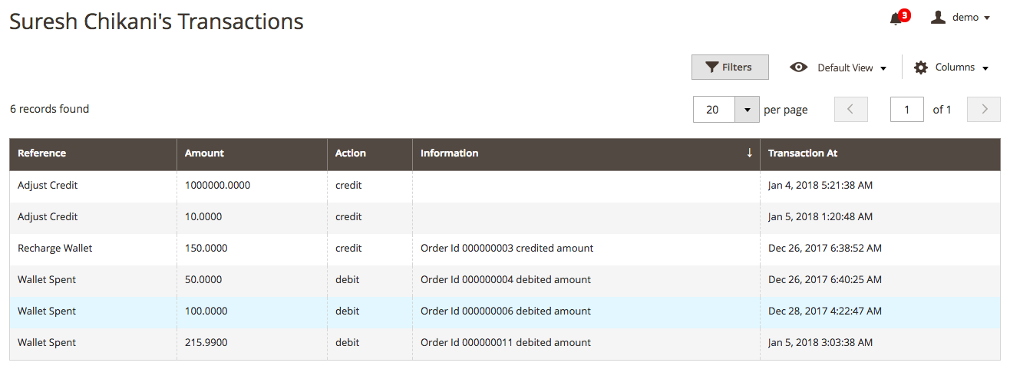1010x379 pixels.
Task: Click the funnel icon on Filters
Action: pos(712,67)
